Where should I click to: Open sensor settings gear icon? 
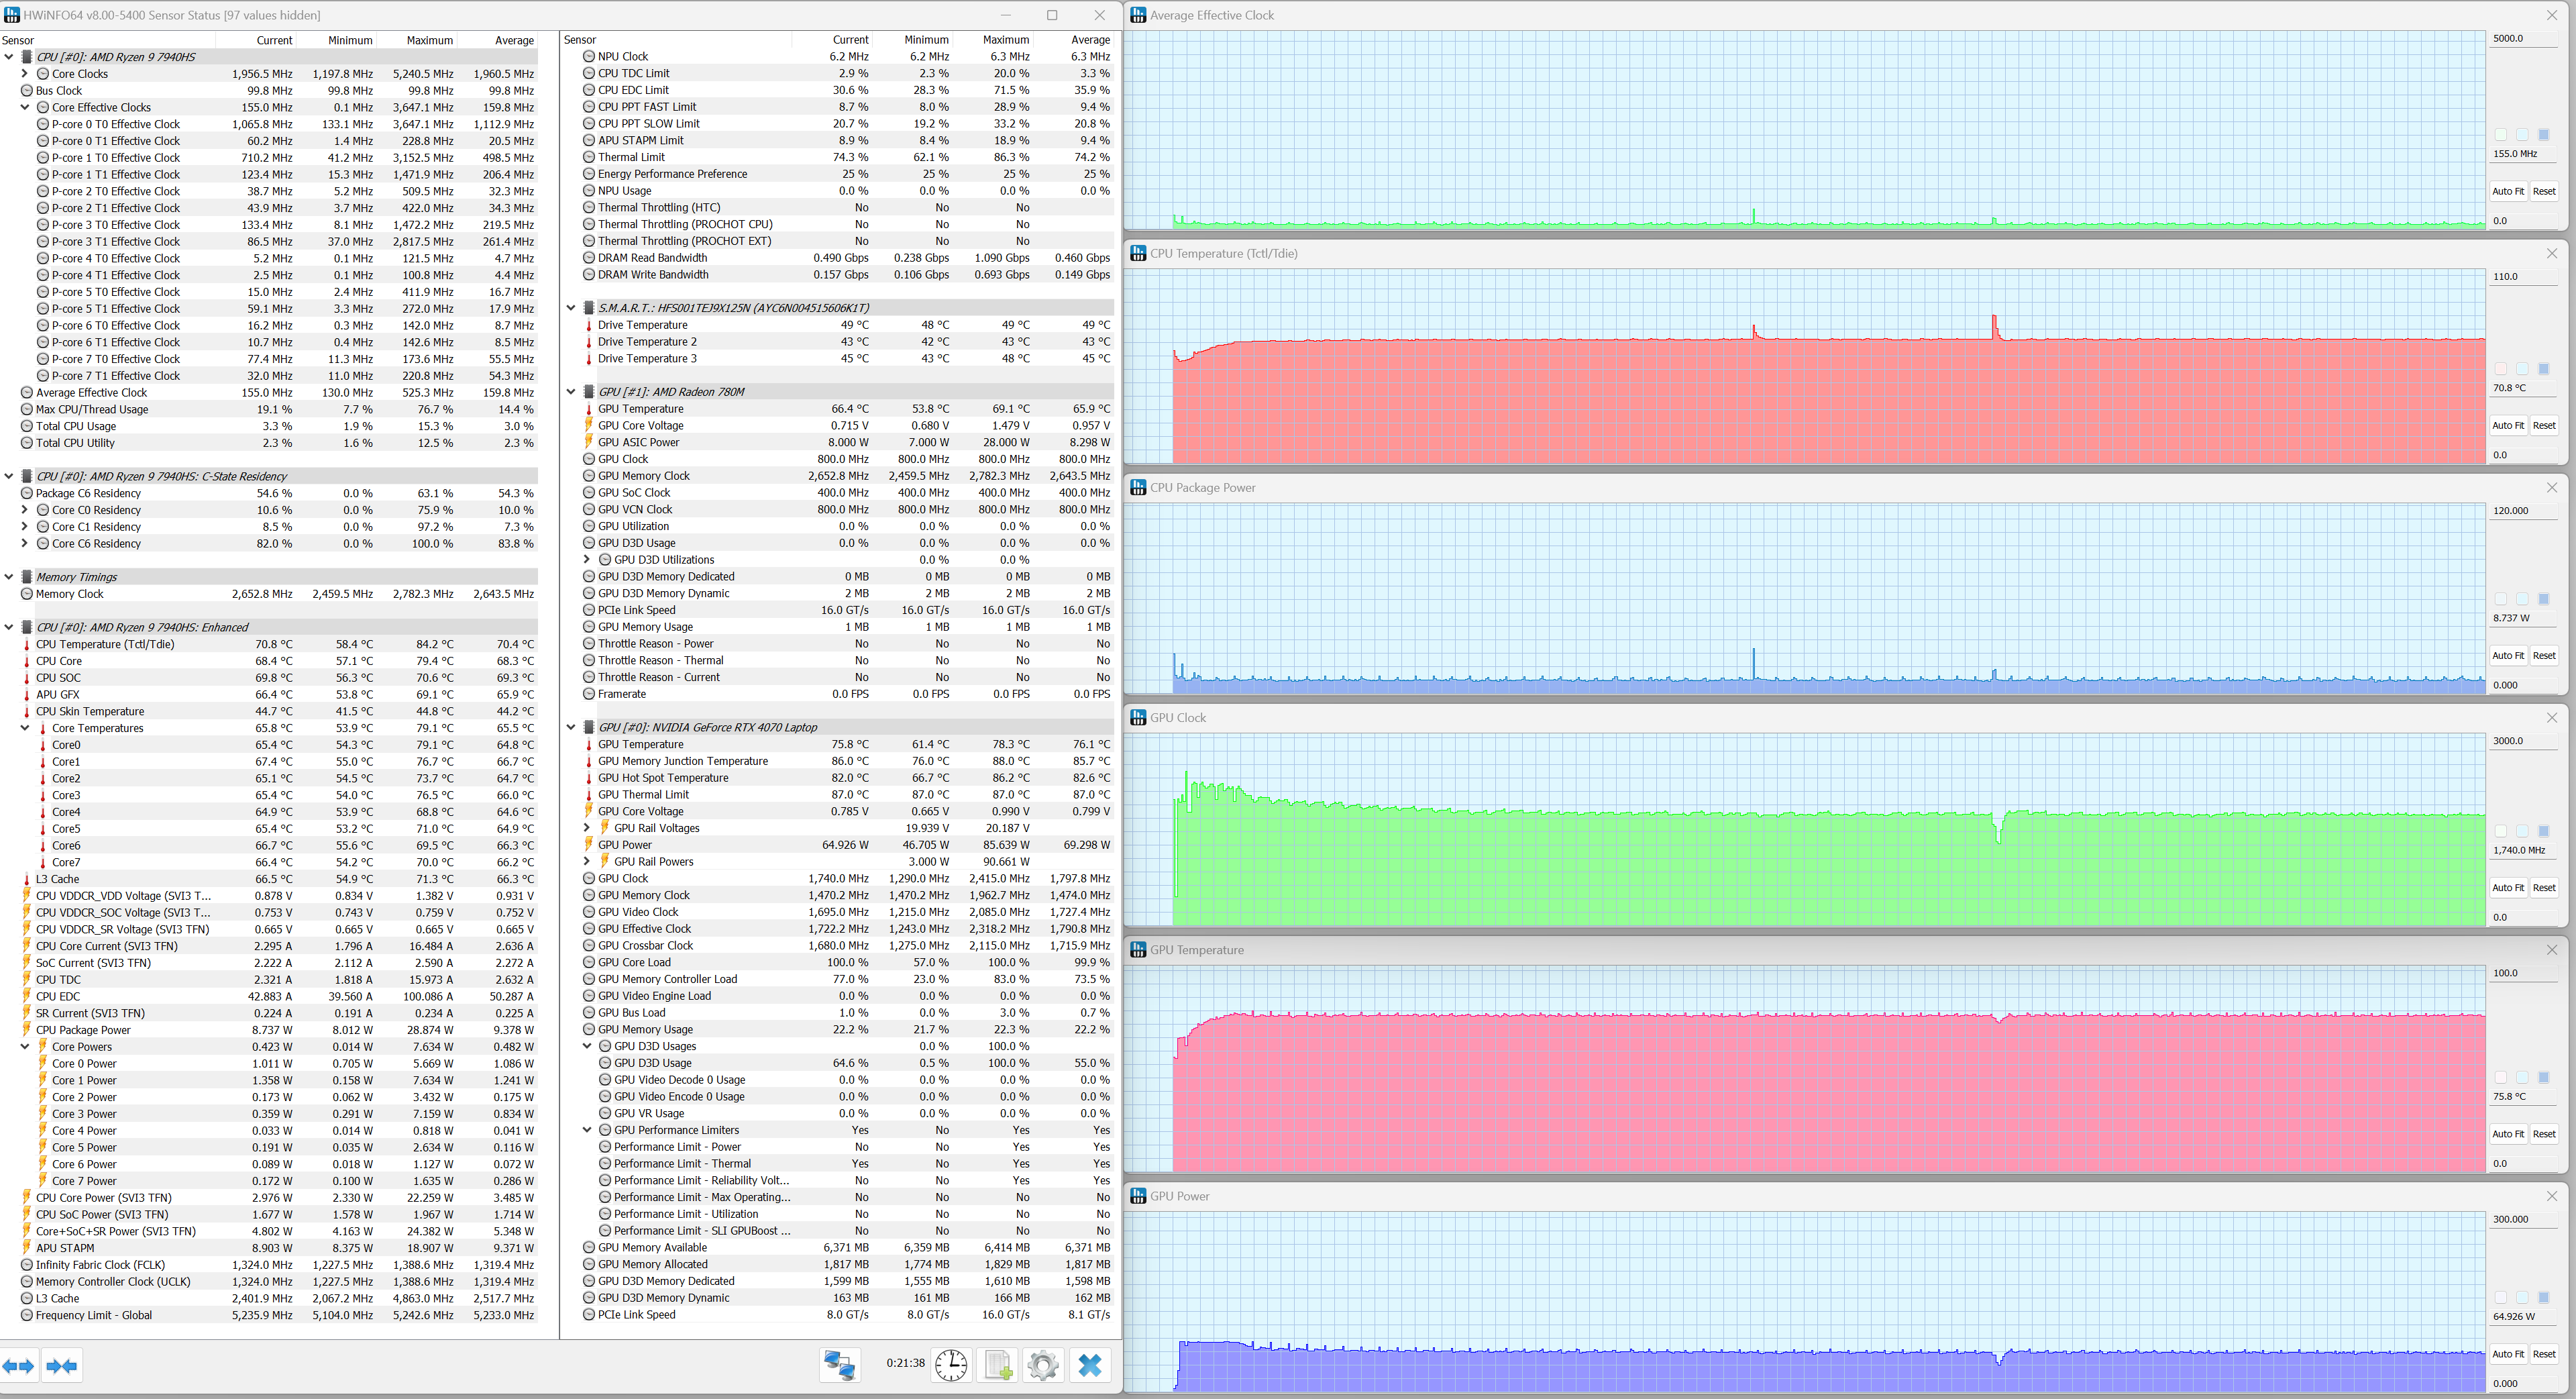coord(1042,1365)
